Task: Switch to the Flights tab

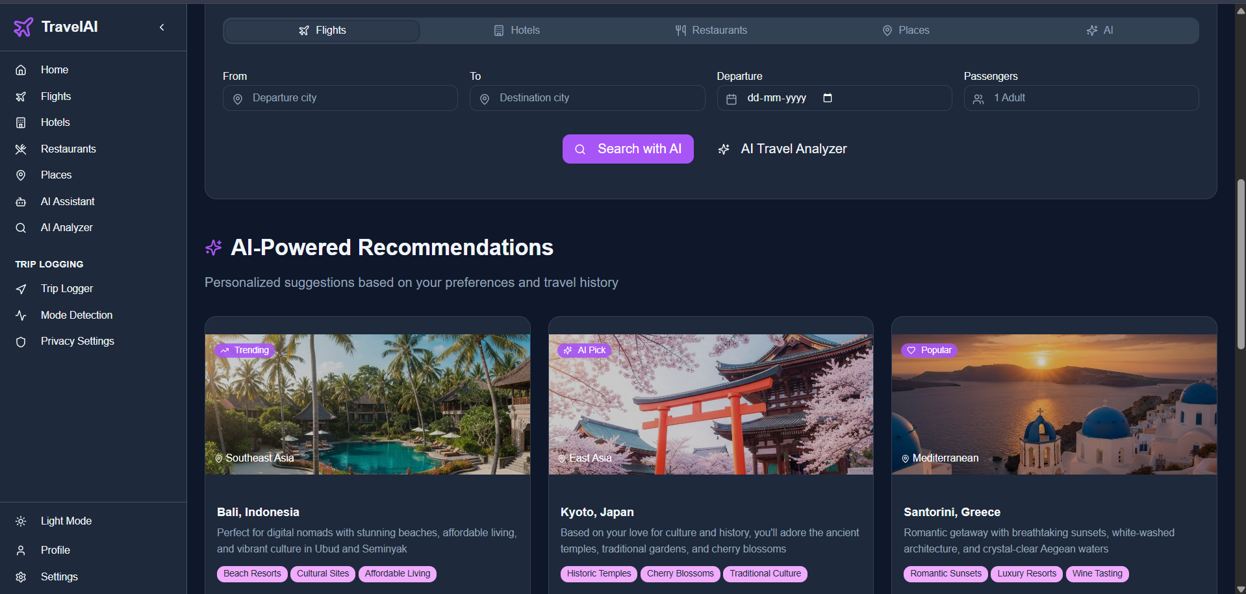Action: click(322, 31)
